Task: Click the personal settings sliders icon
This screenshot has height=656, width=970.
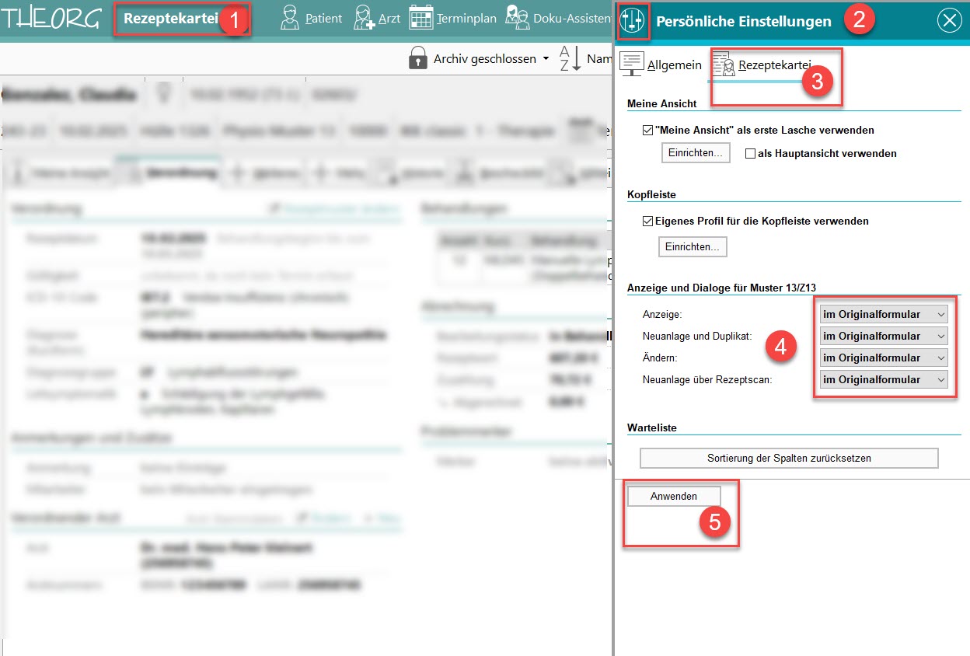Action: pyautogui.click(x=632, y=21)
